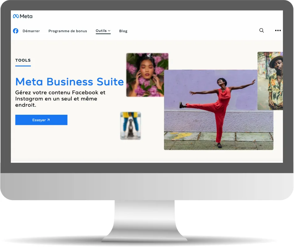The image size is (294, 247).
Task: Click the Meta Business Suite heading
Action: (69, 82)
